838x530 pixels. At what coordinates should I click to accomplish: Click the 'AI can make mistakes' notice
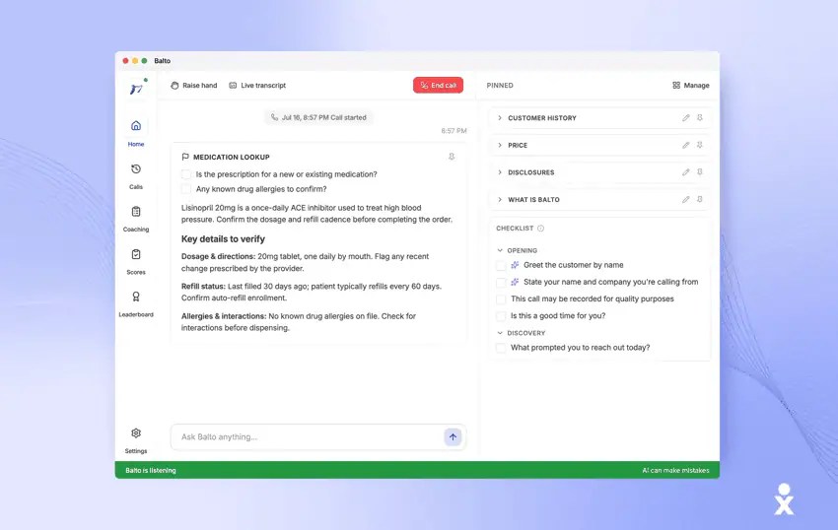click(x=675, y=470)
